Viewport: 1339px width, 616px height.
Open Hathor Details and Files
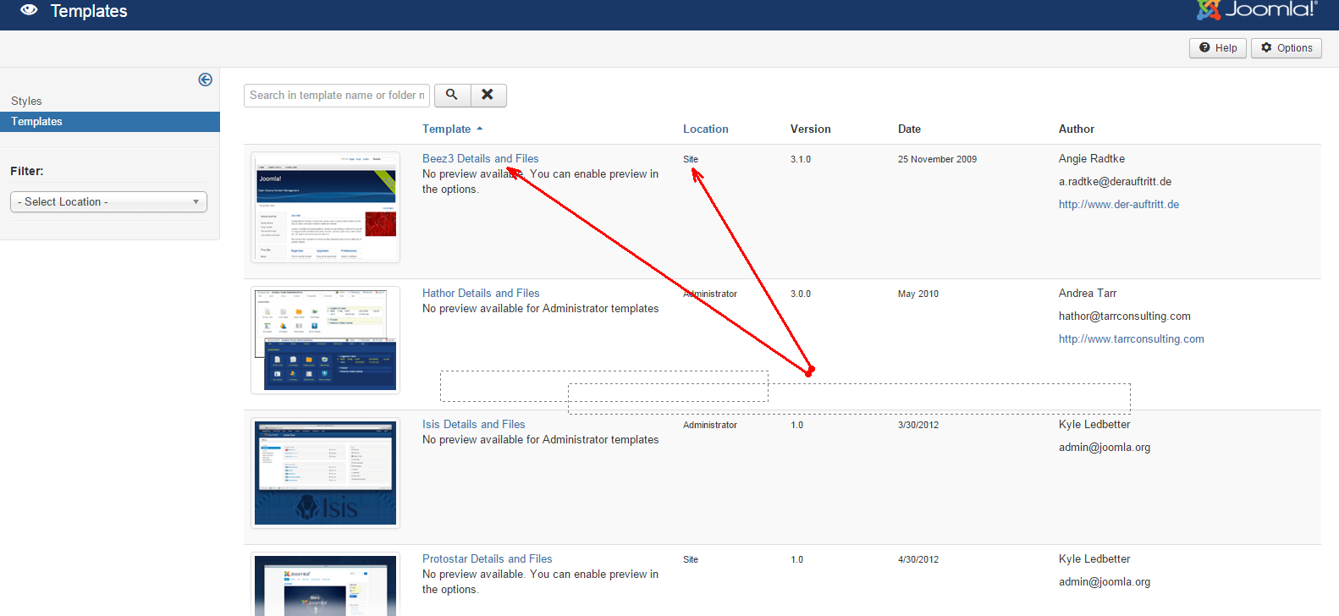tap(481, 293)
